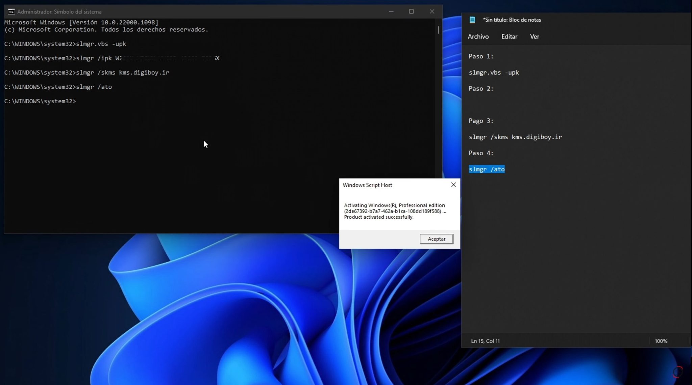Click the highlighted slmgr /ato text

(486, 169)
